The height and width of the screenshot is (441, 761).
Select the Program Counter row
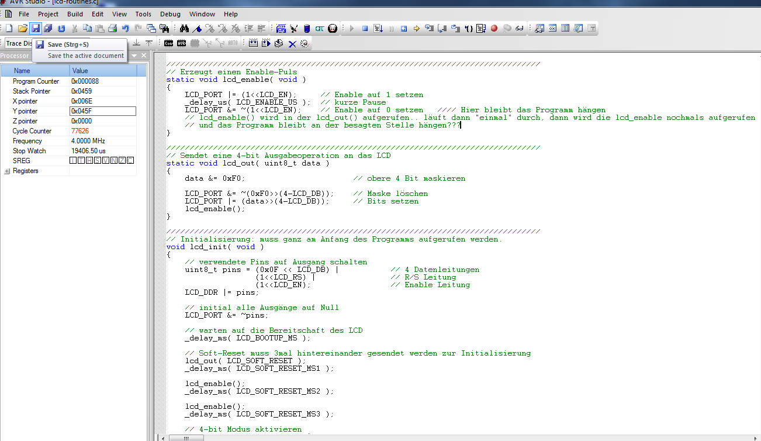pos(69,81)
